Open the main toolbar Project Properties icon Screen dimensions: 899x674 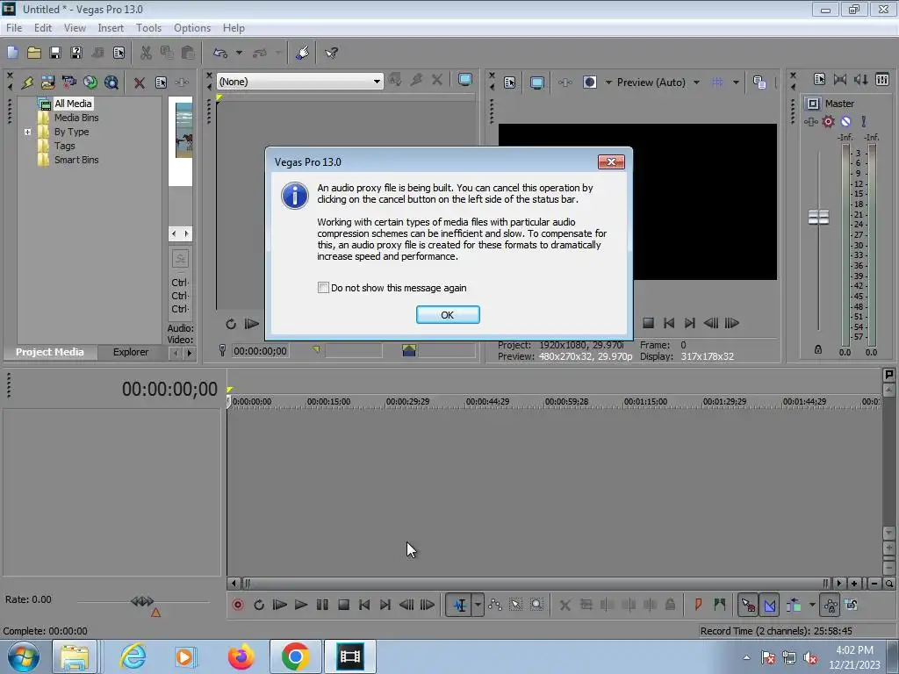(119, 53)
